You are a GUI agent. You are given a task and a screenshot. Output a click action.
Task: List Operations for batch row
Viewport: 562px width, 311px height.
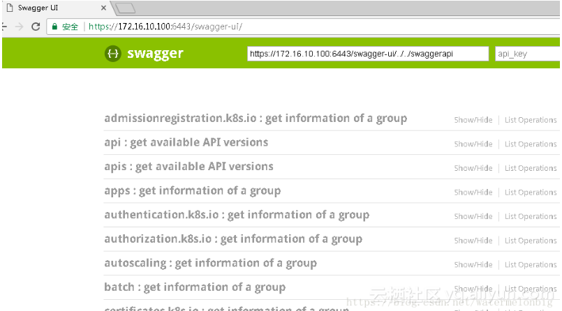coord(531,289)
